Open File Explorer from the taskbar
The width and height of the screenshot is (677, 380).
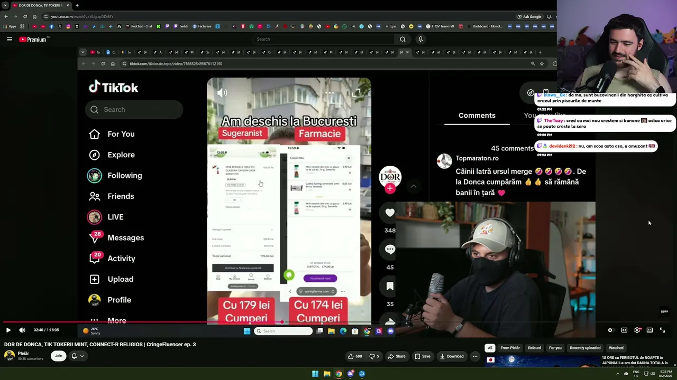(x=327, y=374)
